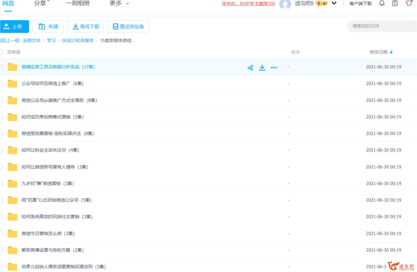Go to 全部文件 in the breadcrumb
Viewport: 417px width, 272px height.
(32, 40)
